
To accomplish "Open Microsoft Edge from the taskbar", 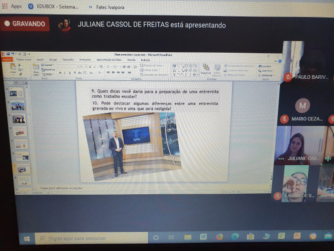I will pos(235,236).
